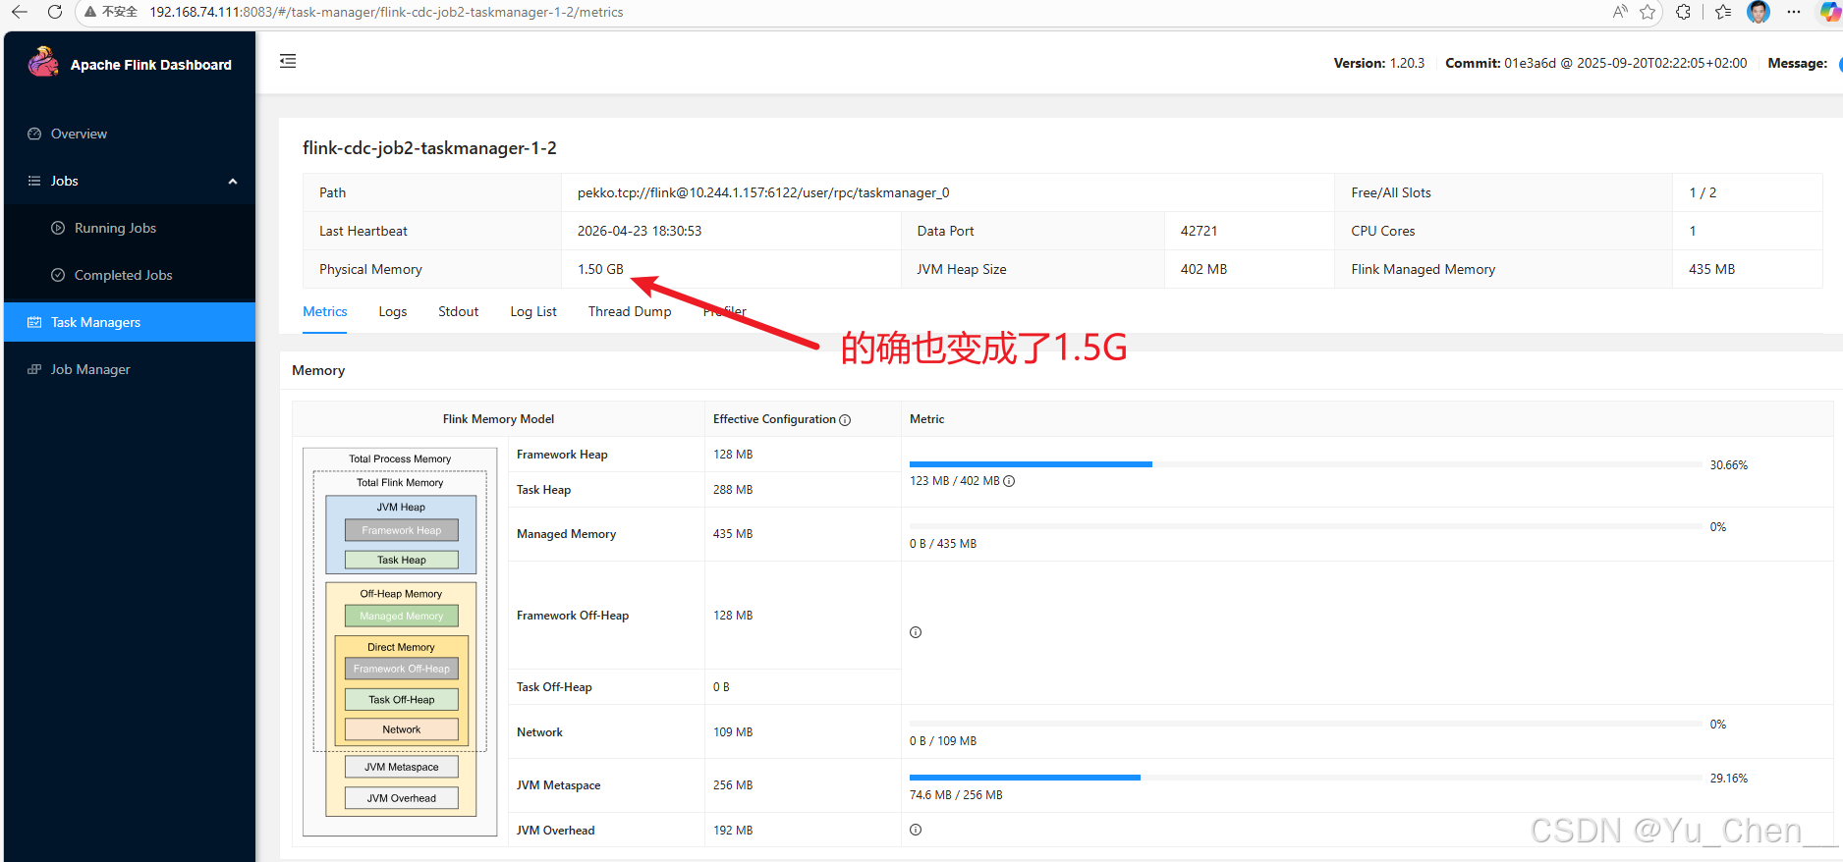The width and height of the screenshot is (1843, 862).
Task: Click the Apache Flink squirrel logo
Action: click(x=43, y=62)
